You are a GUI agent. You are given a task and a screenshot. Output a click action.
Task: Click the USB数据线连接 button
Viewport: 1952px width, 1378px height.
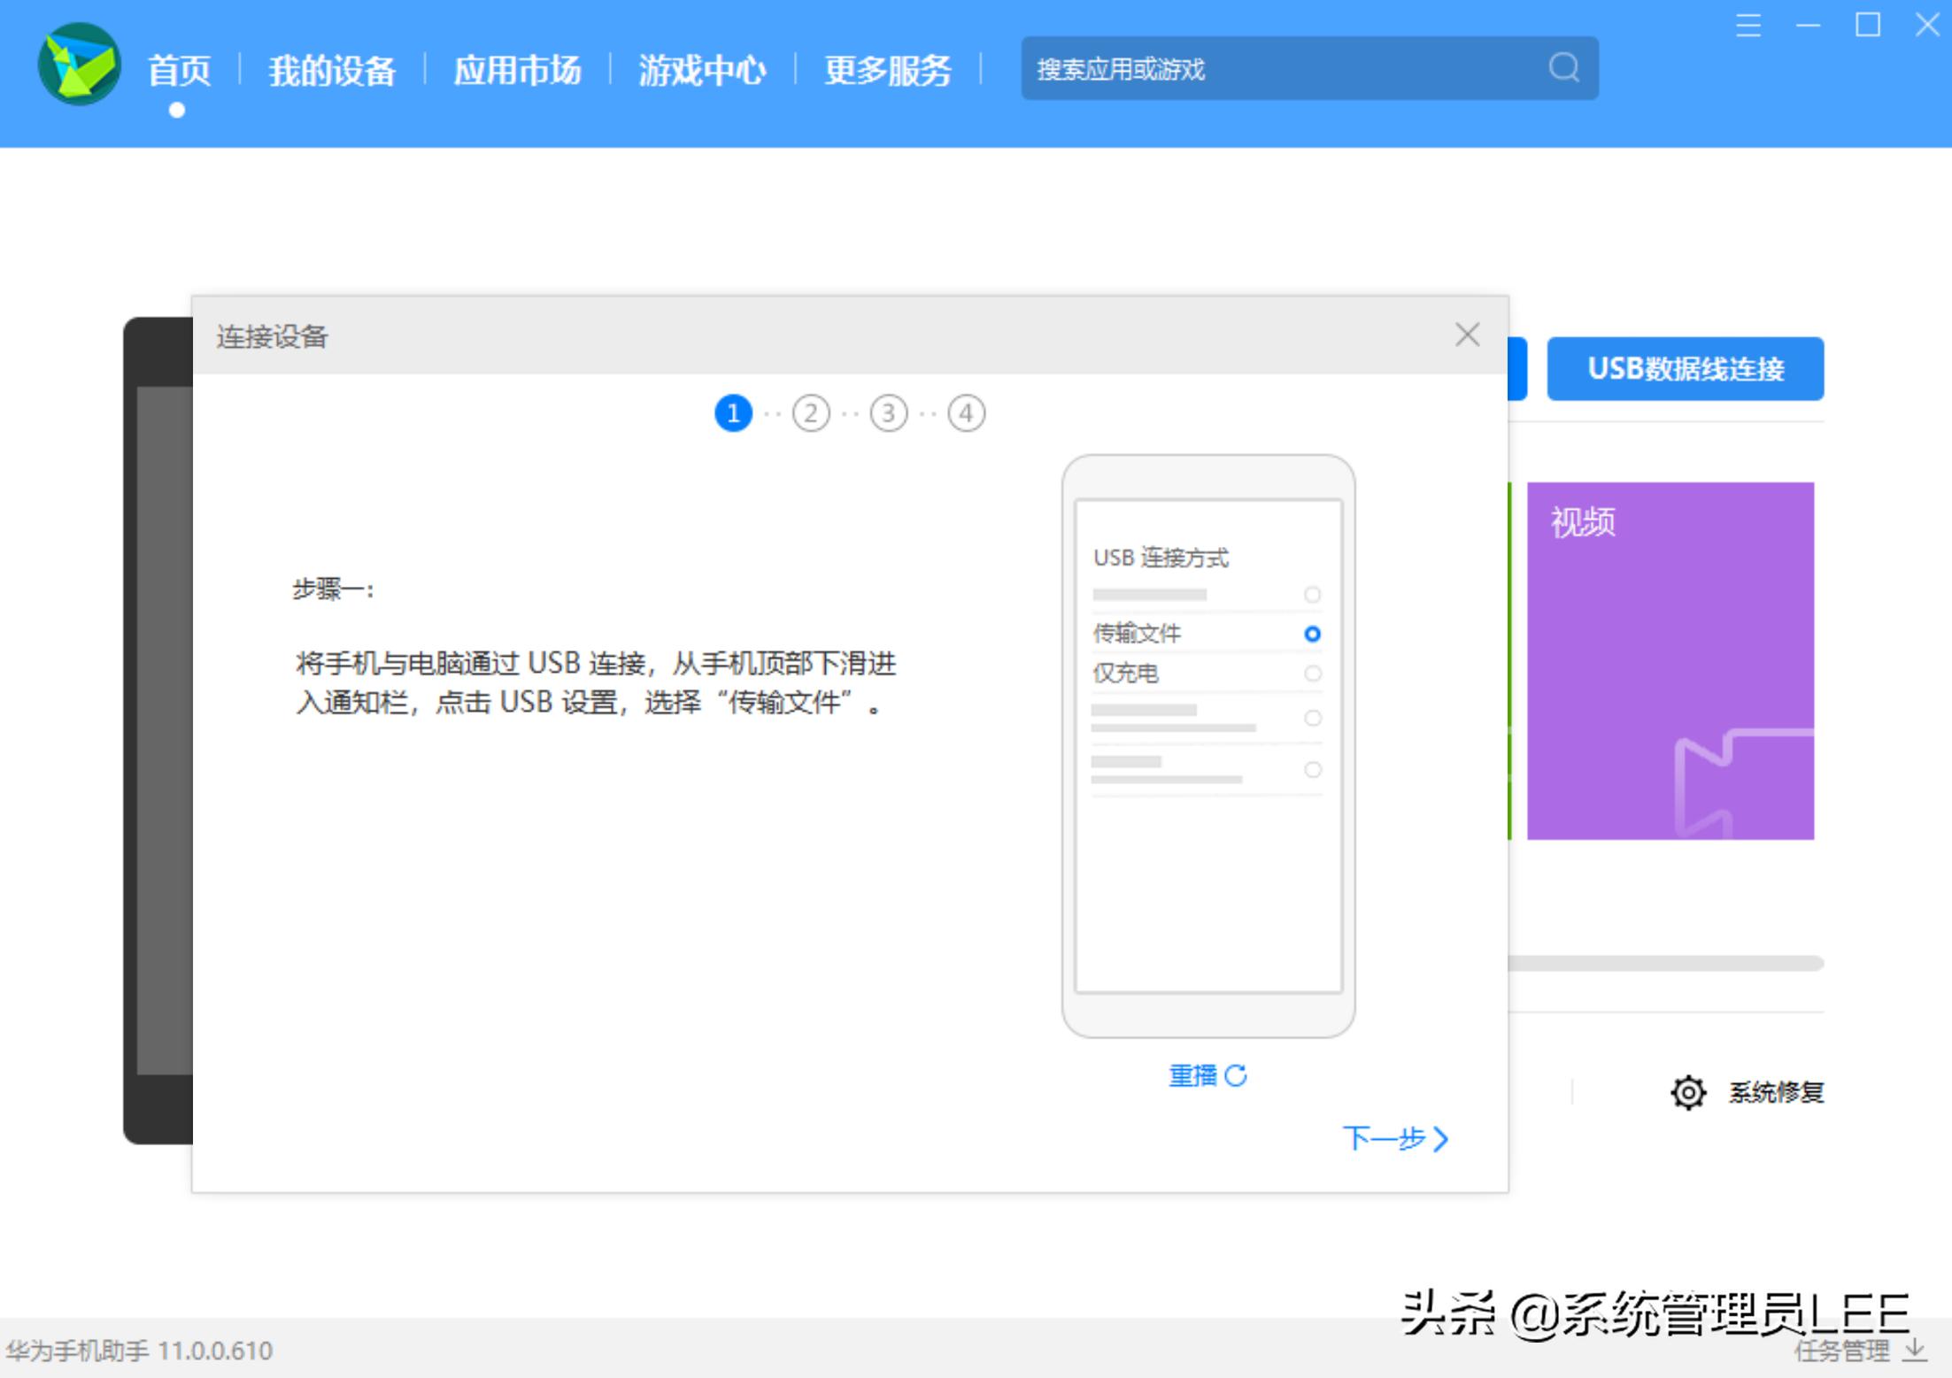[x=1685, y=369]
